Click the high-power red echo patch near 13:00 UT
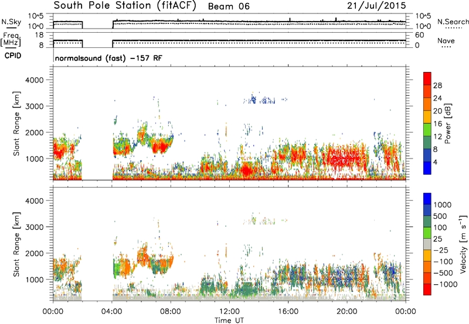469x324 pixels. 246,169
